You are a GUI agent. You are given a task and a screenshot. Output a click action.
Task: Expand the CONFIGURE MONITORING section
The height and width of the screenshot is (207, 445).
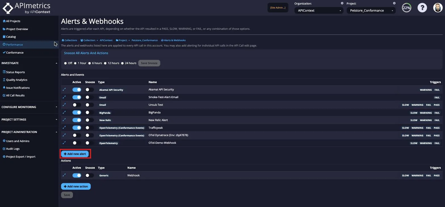pyautogui.click(x=29, y=107)
